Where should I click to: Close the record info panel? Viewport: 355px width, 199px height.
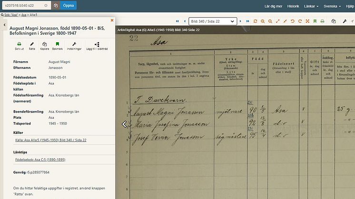[112, 20]
